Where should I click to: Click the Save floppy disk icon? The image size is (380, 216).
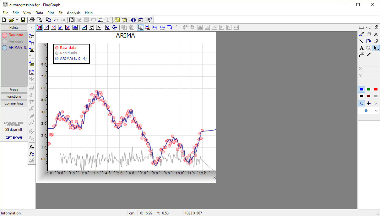pyautogui.click(x=23, y=20)
